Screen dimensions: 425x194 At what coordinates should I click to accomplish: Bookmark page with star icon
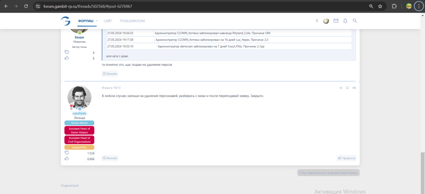click(380, 6)
